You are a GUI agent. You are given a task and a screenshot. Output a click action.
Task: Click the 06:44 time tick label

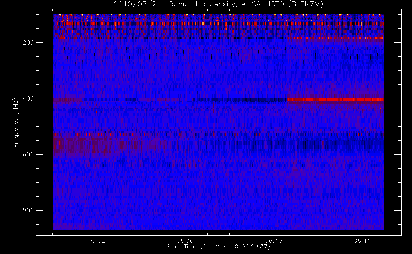362,241
